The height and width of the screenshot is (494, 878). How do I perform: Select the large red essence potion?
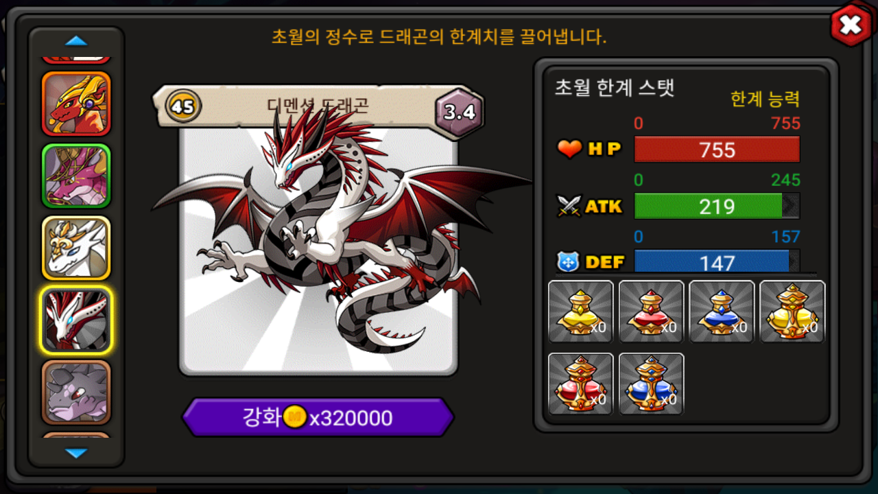(581, 384)
